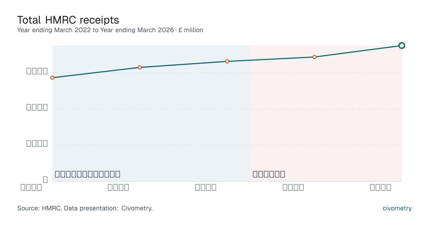Pick the orange data point inside pink region
The width and height of the screenshot is (430, 225).
pyautogui.click(x=315, y=57)
